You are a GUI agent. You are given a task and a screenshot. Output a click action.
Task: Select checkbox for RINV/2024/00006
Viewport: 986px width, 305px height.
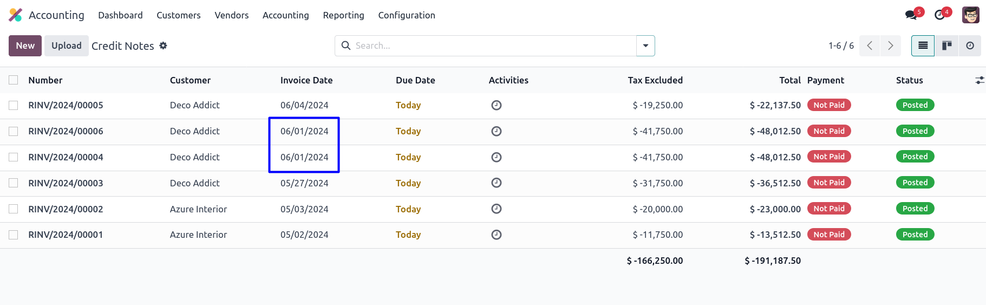pyautogui.click(x=14, y=131)
